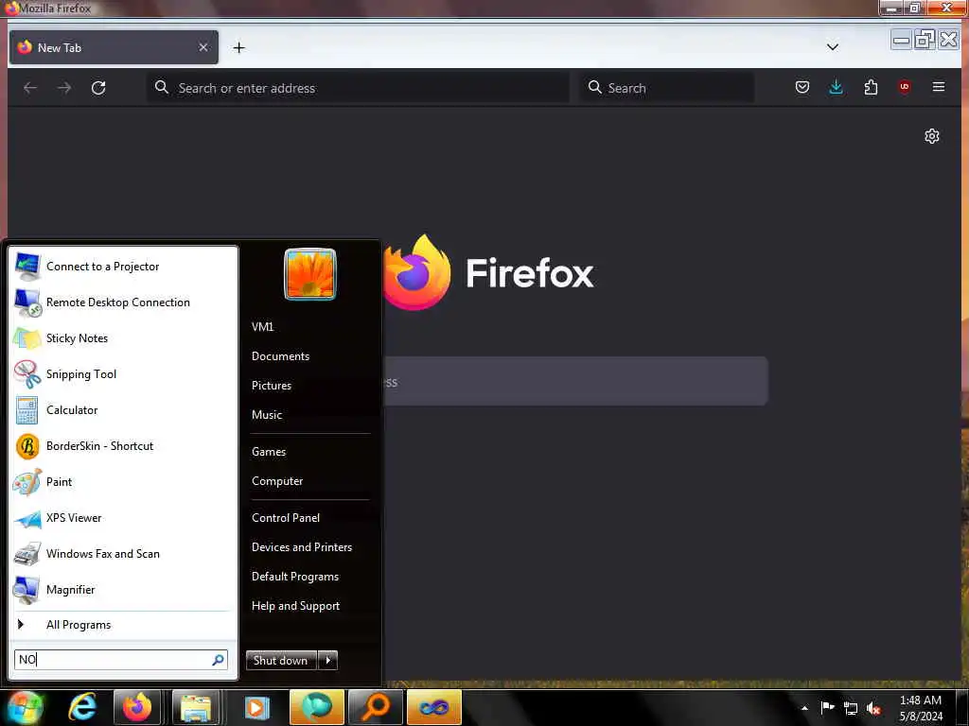The height and width of the screenshot is (726, 969).
Task: Click the user account picture
Action: (310, 274)
